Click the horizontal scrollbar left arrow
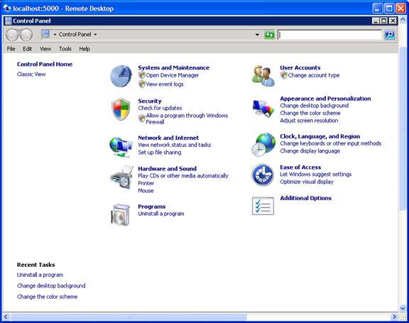The image size is (409, 323). point(6,317)
